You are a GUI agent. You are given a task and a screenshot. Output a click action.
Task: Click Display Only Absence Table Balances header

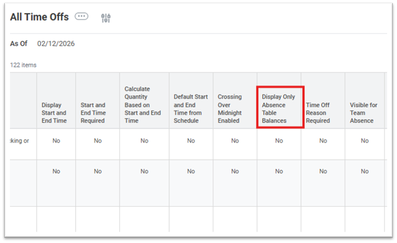tap(278, 109)
